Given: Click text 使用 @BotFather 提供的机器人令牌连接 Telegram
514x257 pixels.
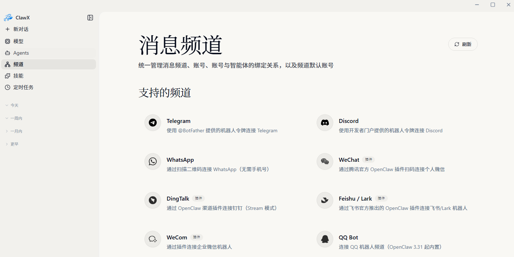Looking at the screenshot, I should pos(222,130).
